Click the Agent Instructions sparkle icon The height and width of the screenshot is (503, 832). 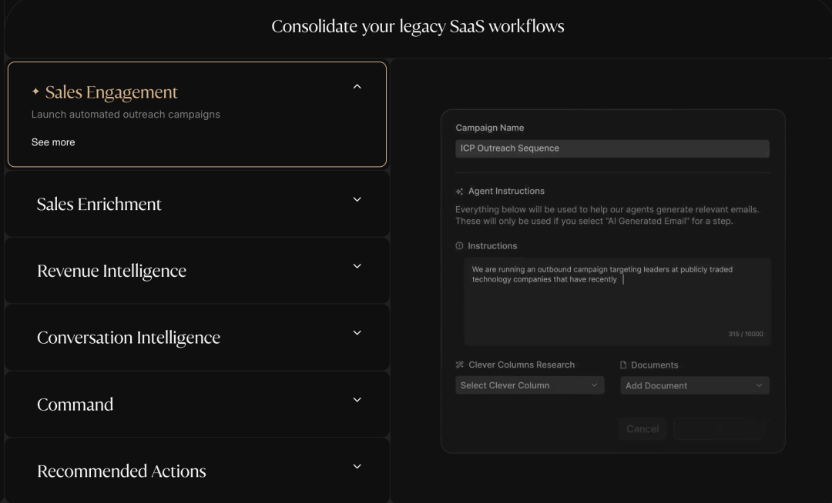click(460, 192)
